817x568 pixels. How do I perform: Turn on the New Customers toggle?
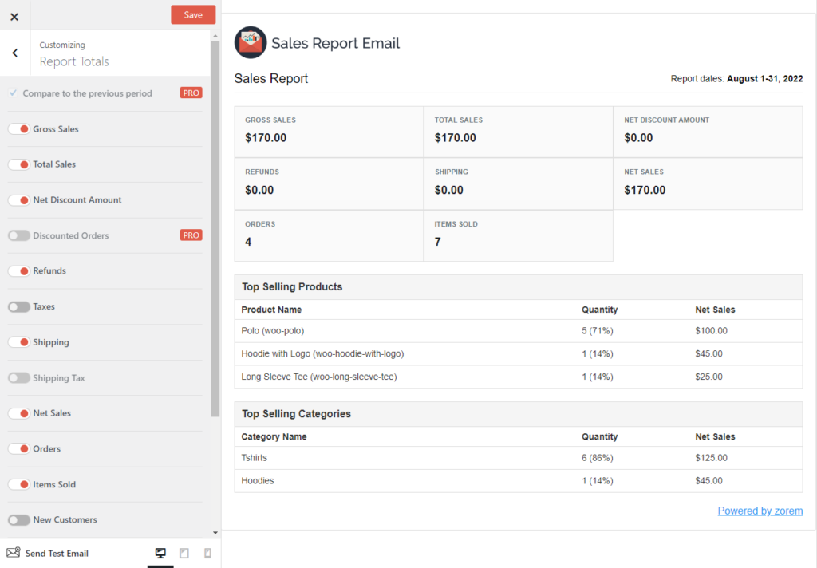click(x=18, y=519)
